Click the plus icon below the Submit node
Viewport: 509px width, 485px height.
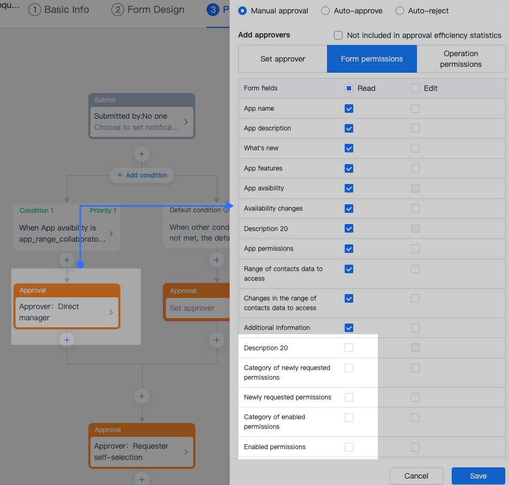pyautogui.click(x=141, y=154)
